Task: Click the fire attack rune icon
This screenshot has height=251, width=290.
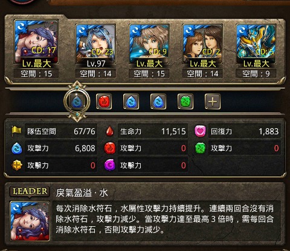Action: click(110, 148)
